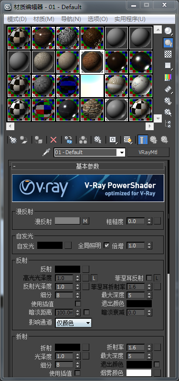Toggle the L lock button beside 菲涅耳反射

pos(158,278)
